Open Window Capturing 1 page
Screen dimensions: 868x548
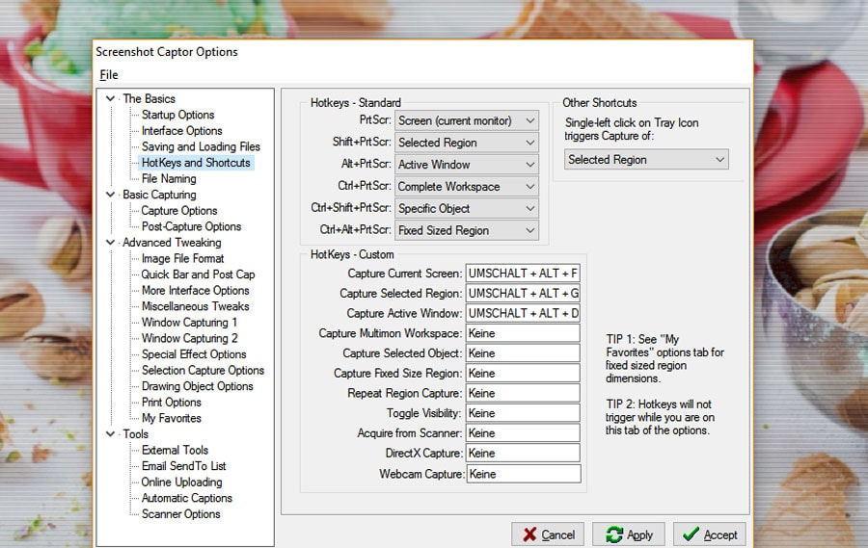coord(189,323)
